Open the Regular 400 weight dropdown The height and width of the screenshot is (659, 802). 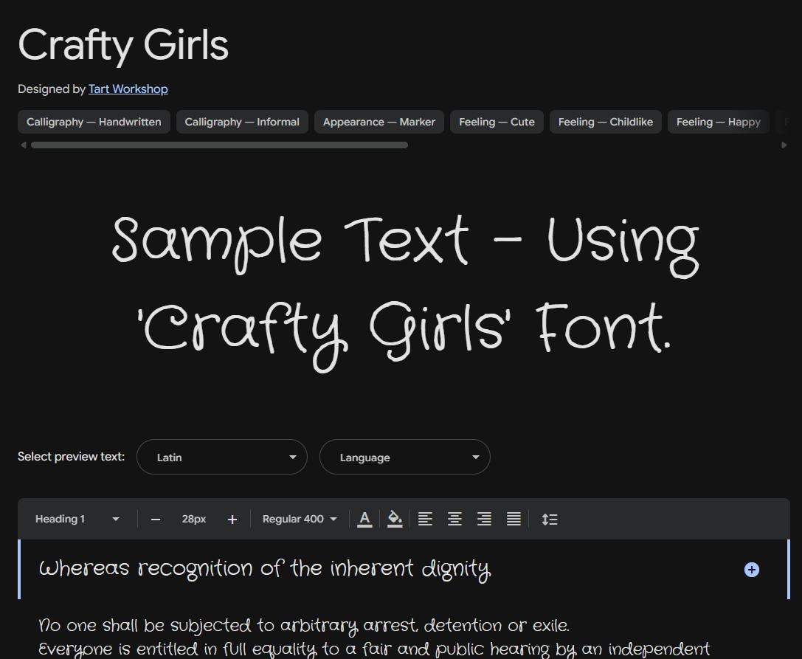pyautogui.click(x=300, y=519)
